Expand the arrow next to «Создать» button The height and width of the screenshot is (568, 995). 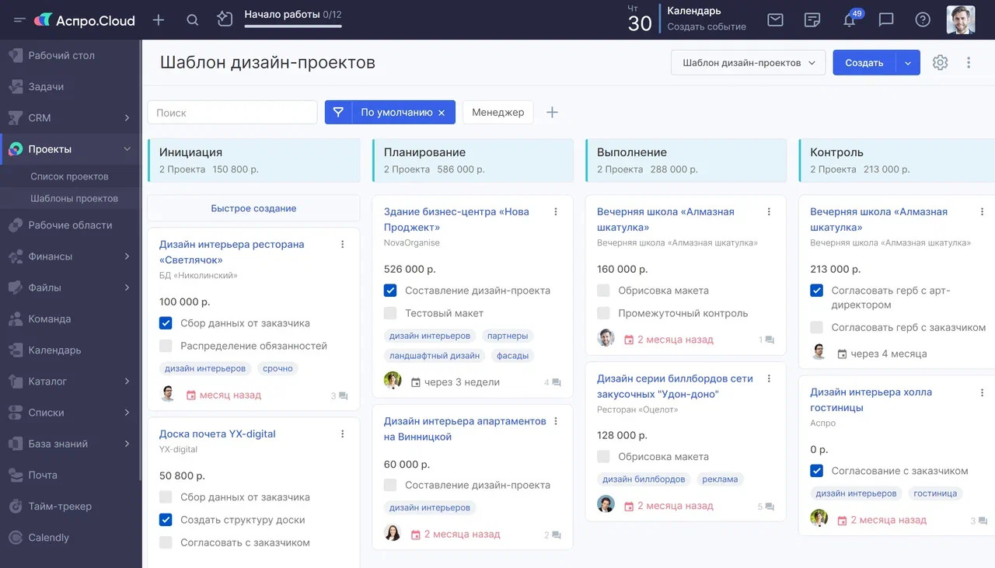coord(908,63)
